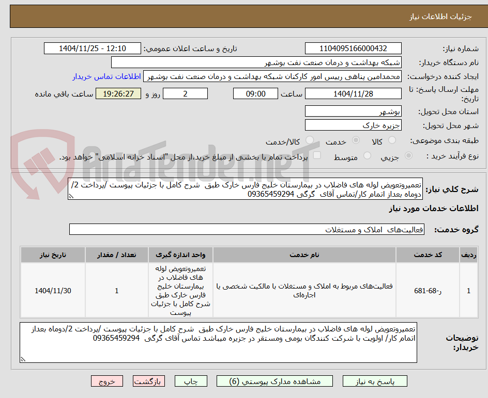Image resolution: width=488 pixels, height=398 pixels.
Task: Select the 'خدمت' radio button
Action: click(356, 140)
